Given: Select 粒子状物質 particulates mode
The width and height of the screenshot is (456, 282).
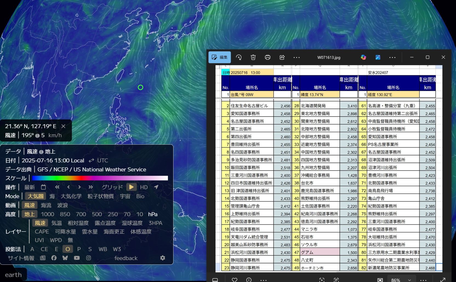Looking at the screenshot, I should click(x=101, y=196).
